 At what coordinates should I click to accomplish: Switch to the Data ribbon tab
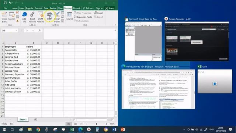click(x=46, y=8)
